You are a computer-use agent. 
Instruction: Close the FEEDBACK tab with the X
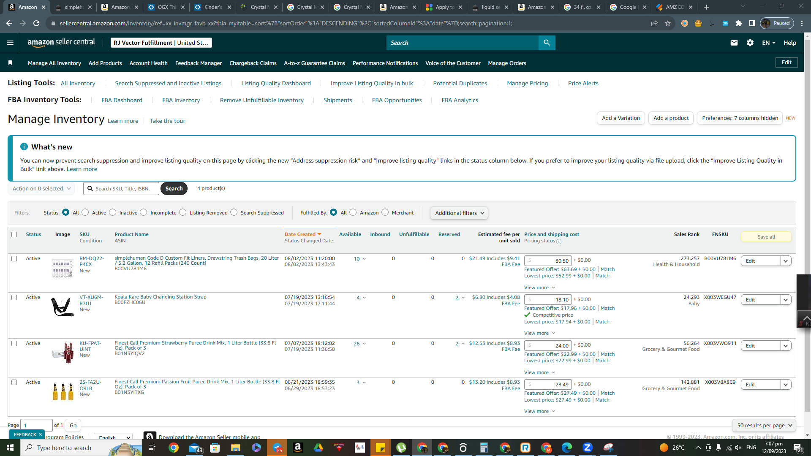coord(41,434)
